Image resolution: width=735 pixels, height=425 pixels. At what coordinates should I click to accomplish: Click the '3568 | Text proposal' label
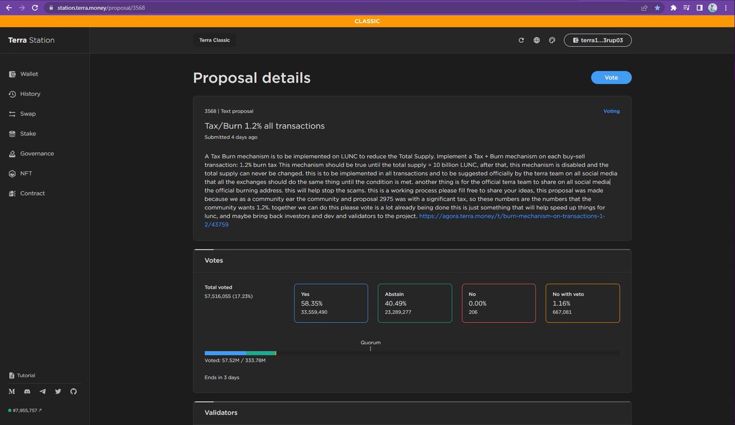pos(229,111)
